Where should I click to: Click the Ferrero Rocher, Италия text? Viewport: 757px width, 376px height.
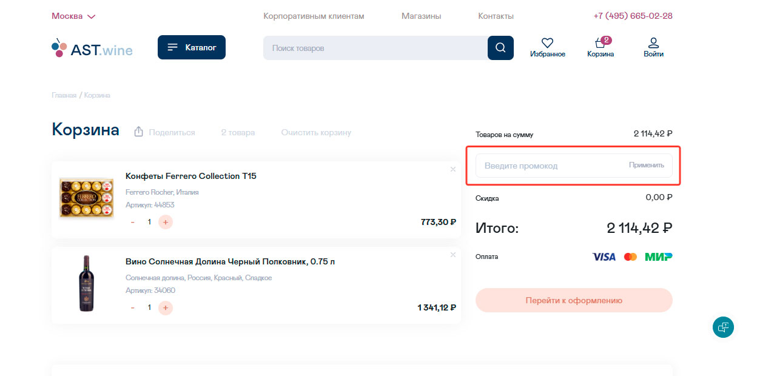click(x=162, y=192)
